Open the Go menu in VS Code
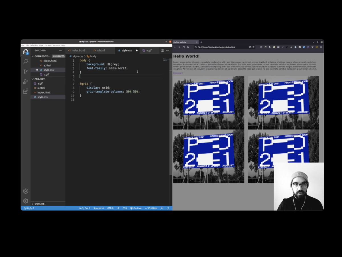Image resolution: width=342 pixels, height=257 pixels. [46, 45]
